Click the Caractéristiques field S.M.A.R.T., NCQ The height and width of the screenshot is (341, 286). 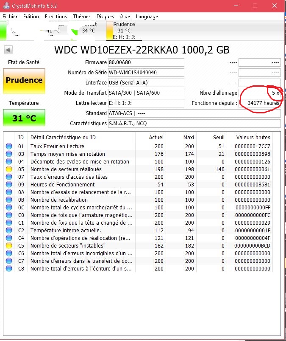pyautogui.click(x=194, y=124)
